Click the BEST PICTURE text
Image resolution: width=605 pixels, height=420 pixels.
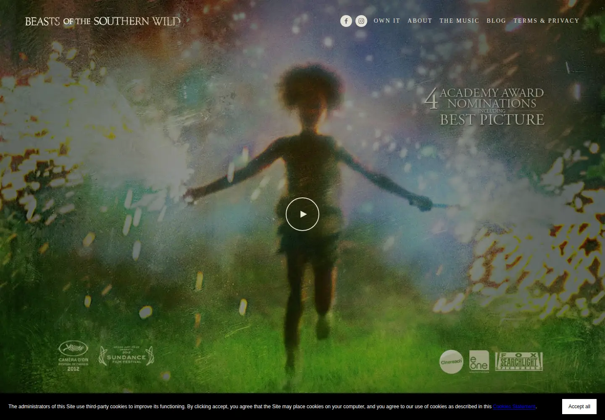pos(492,120)
